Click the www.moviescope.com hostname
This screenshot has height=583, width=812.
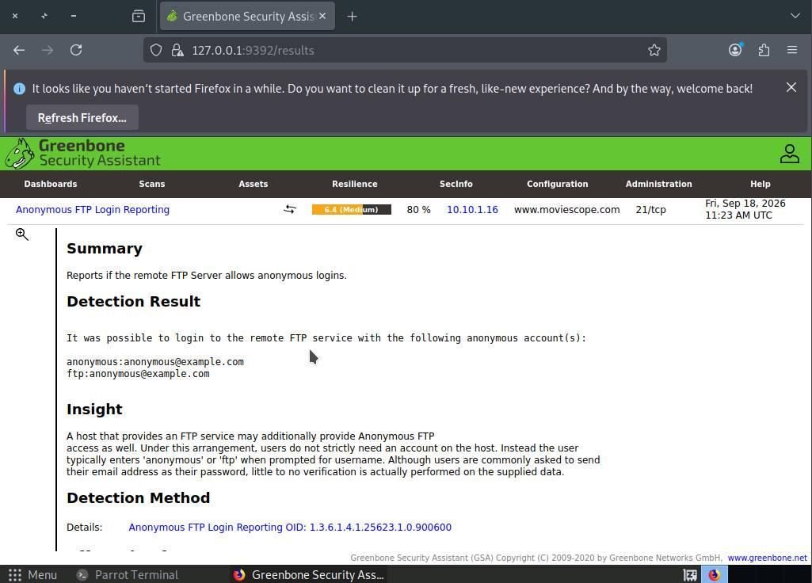tap(566, 209)
